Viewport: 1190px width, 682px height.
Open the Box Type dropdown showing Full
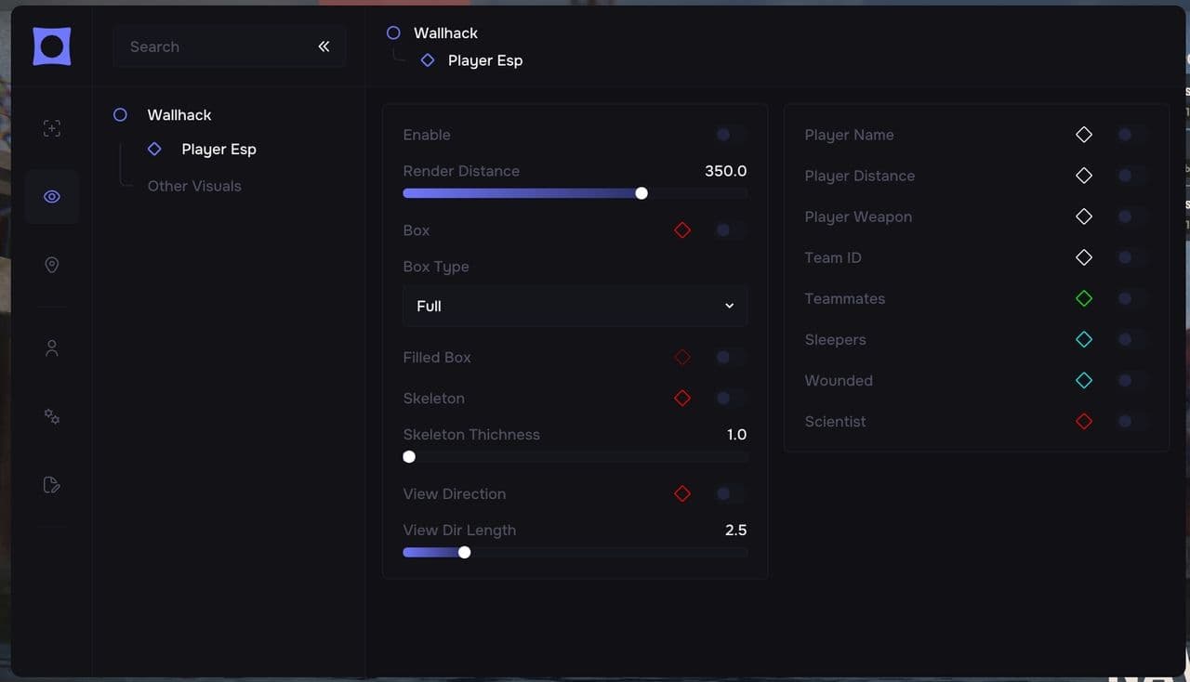(x=575, y=306)
